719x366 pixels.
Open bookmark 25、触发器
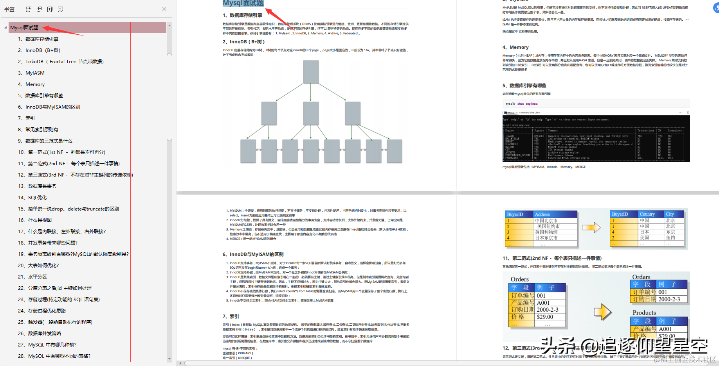click(x=55, y=322)
